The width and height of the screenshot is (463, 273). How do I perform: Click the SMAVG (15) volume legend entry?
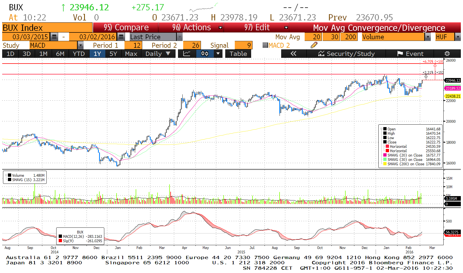point(26,180)
